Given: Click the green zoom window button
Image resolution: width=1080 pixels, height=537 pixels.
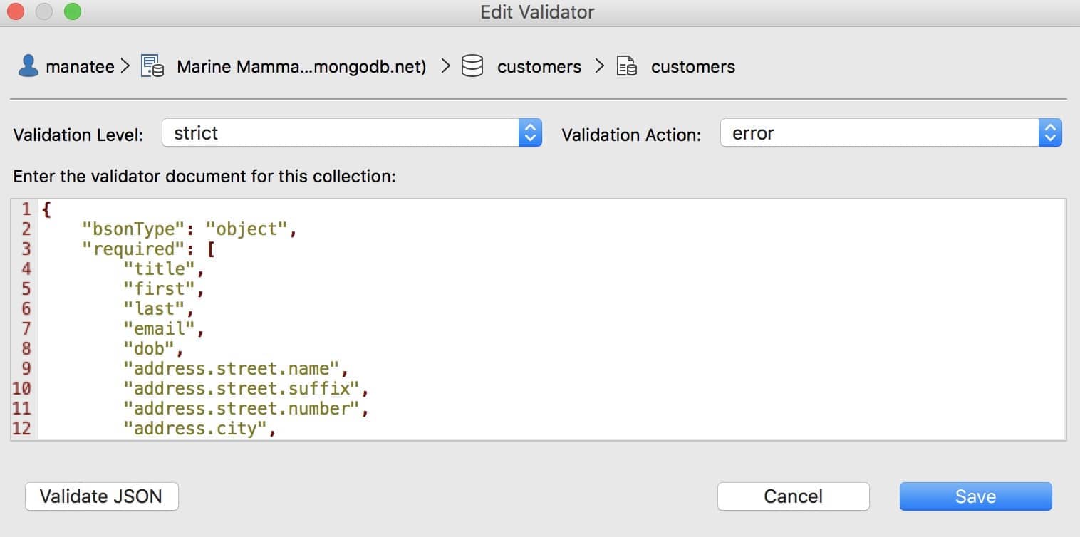Looking at the screenshot, I should (x=72, y=11).
